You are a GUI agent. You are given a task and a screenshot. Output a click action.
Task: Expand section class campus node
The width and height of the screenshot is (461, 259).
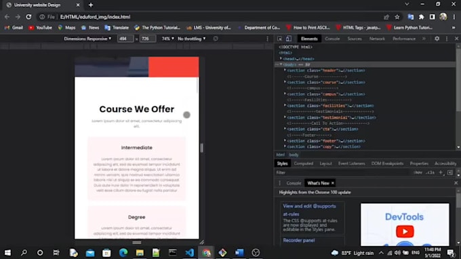click(285, 94)
